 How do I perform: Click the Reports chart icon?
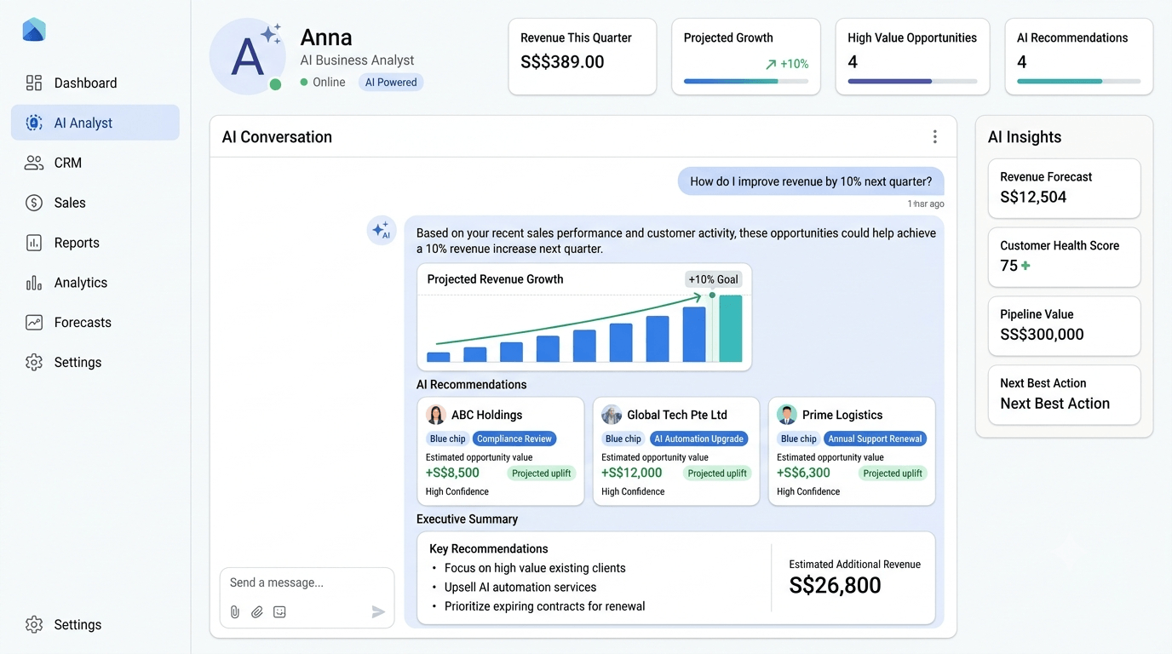pyautogui.click(x=34, y=243)
